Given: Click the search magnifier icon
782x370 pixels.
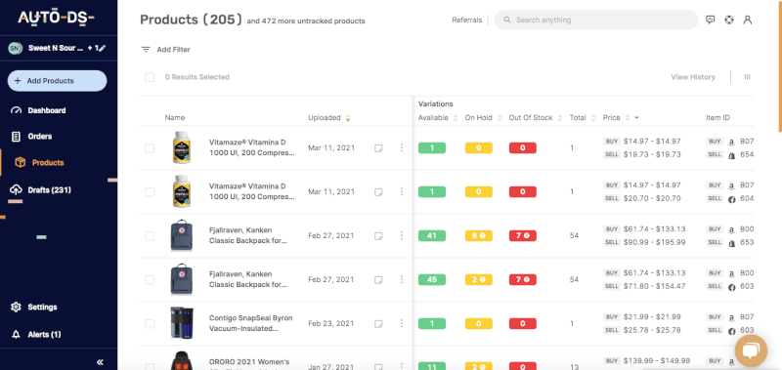Looking at the screenshot, I should coord(507,20).
